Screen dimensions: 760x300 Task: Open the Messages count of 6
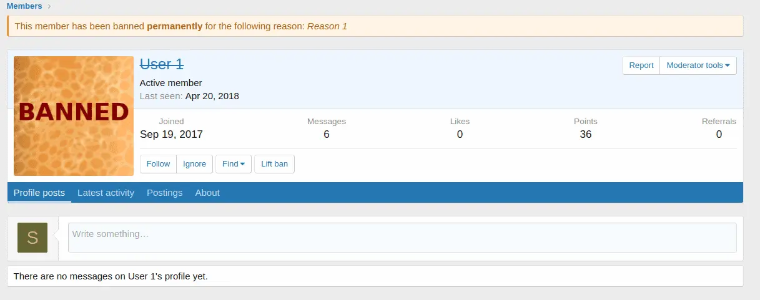point(326,134)
